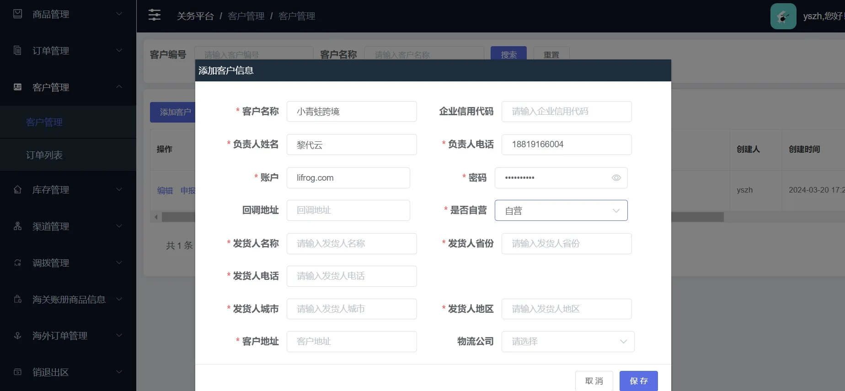This screenshot has height=391, width=845.
Task: Click the sidebar collapse toggle icon
Action: (155, 15)
